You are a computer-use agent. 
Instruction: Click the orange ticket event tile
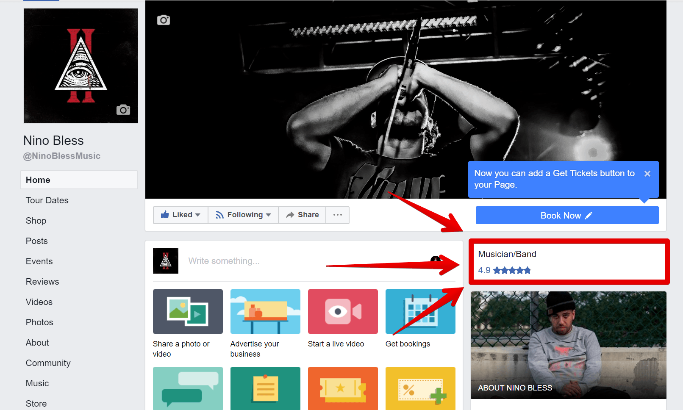(343, 388)
